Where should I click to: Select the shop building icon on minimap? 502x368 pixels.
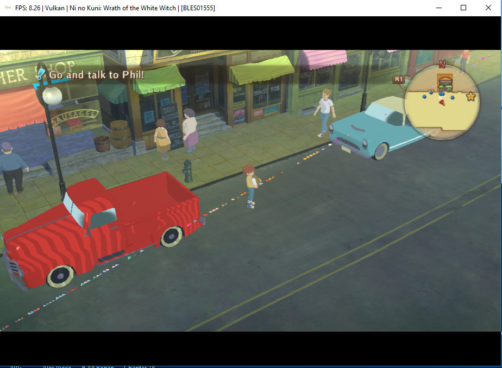(x=445, y=83)
